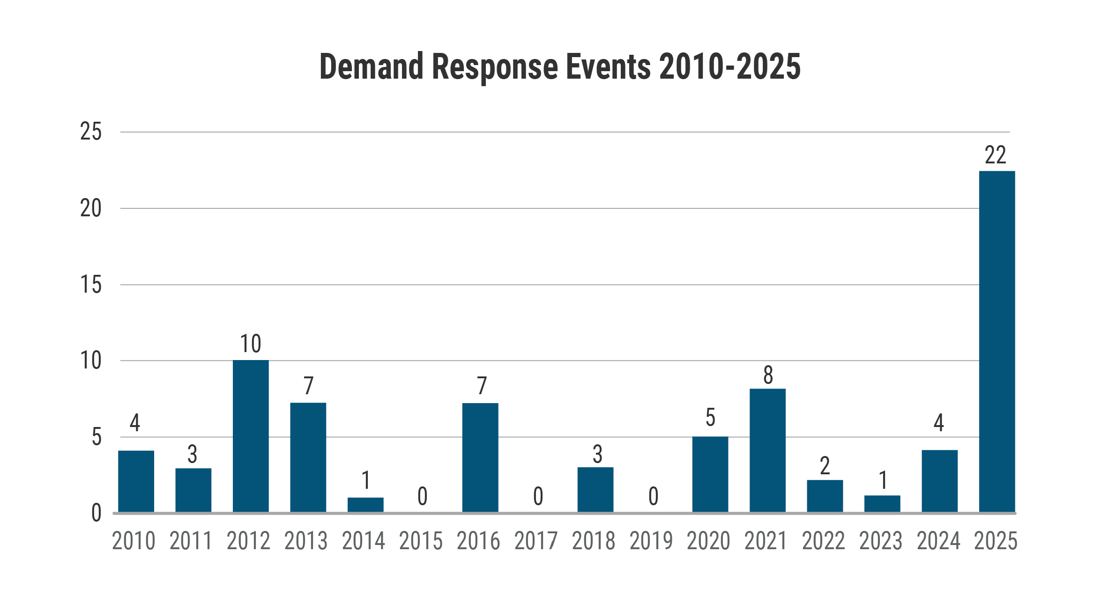Click the chart title Demand Response Events 2010-2025
This screenshot has width=1101, height=611.
560,67
